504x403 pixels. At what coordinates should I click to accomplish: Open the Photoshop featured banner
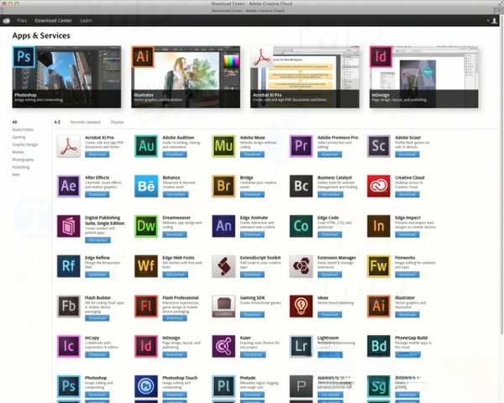[67, 76]
